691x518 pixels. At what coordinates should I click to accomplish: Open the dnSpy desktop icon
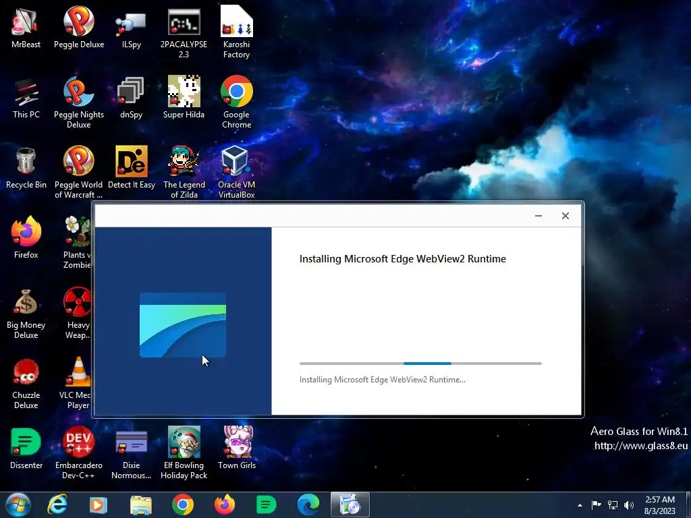click(132, 98)
